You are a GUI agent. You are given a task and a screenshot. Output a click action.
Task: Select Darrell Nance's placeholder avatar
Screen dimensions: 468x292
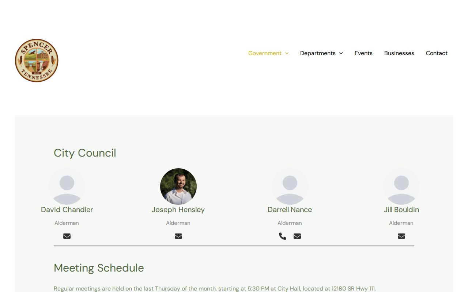click(x=290, y=187)
